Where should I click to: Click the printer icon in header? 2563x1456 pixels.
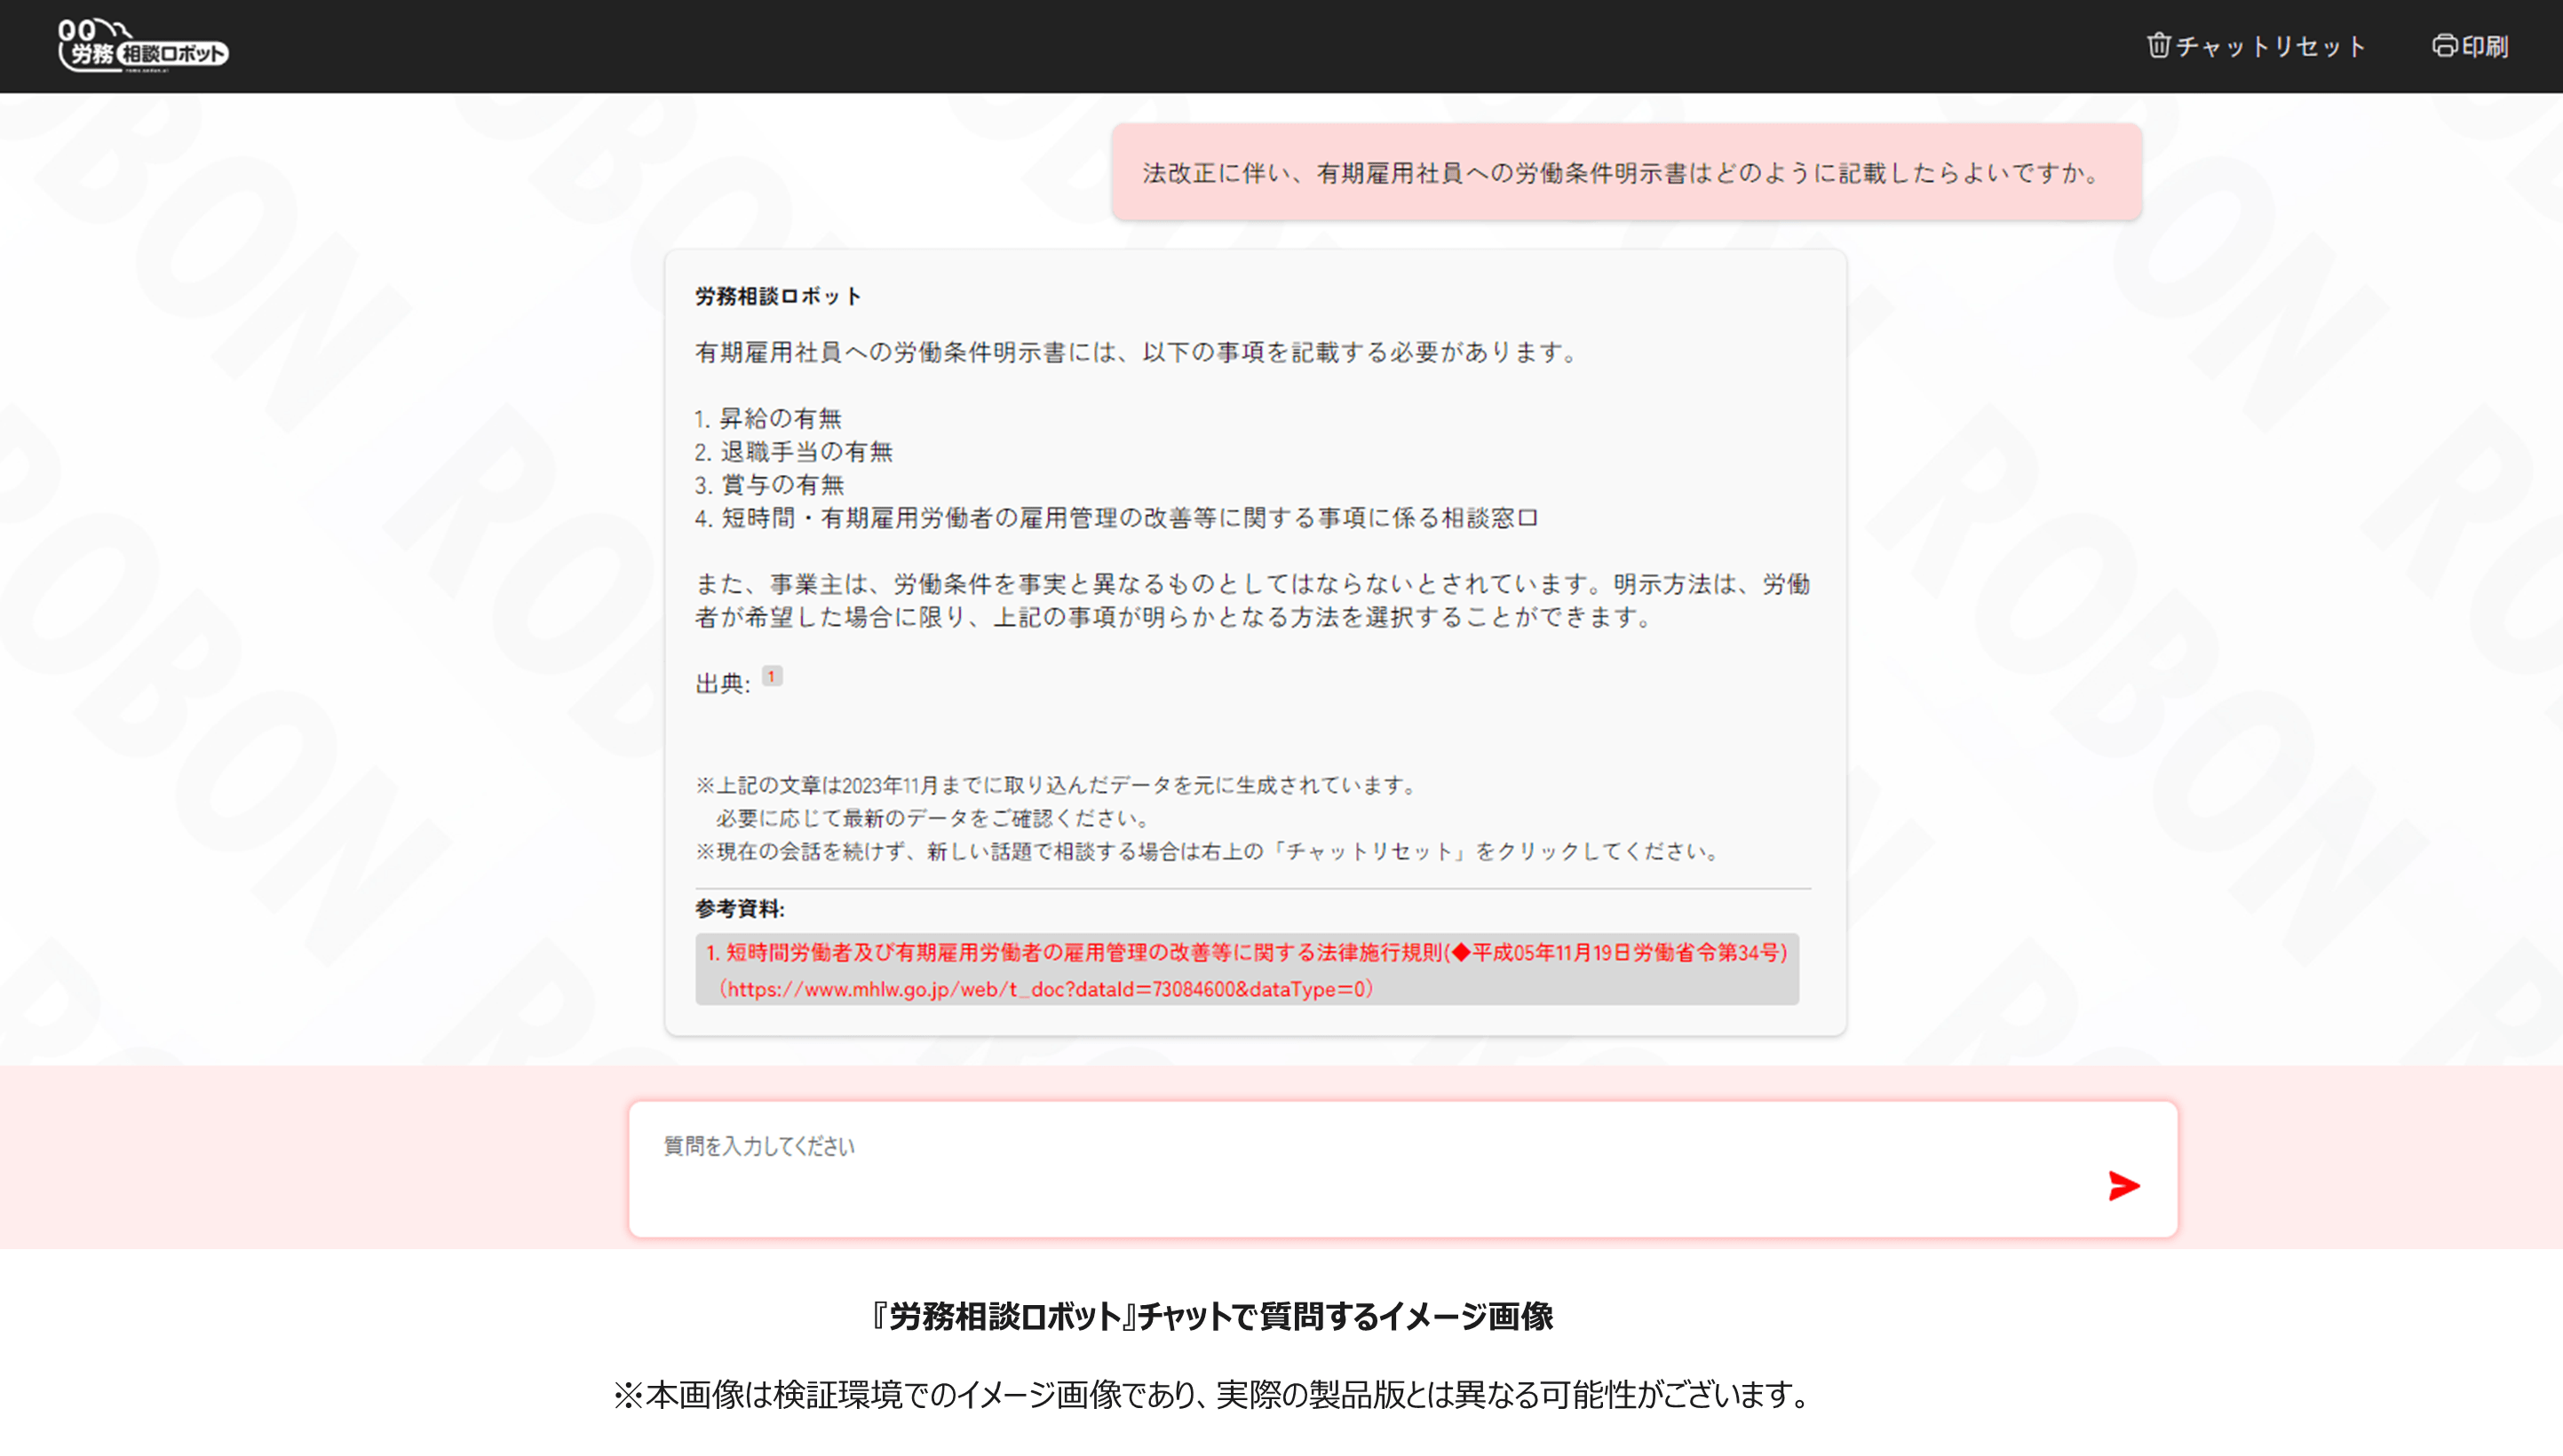click(2444, 46)
